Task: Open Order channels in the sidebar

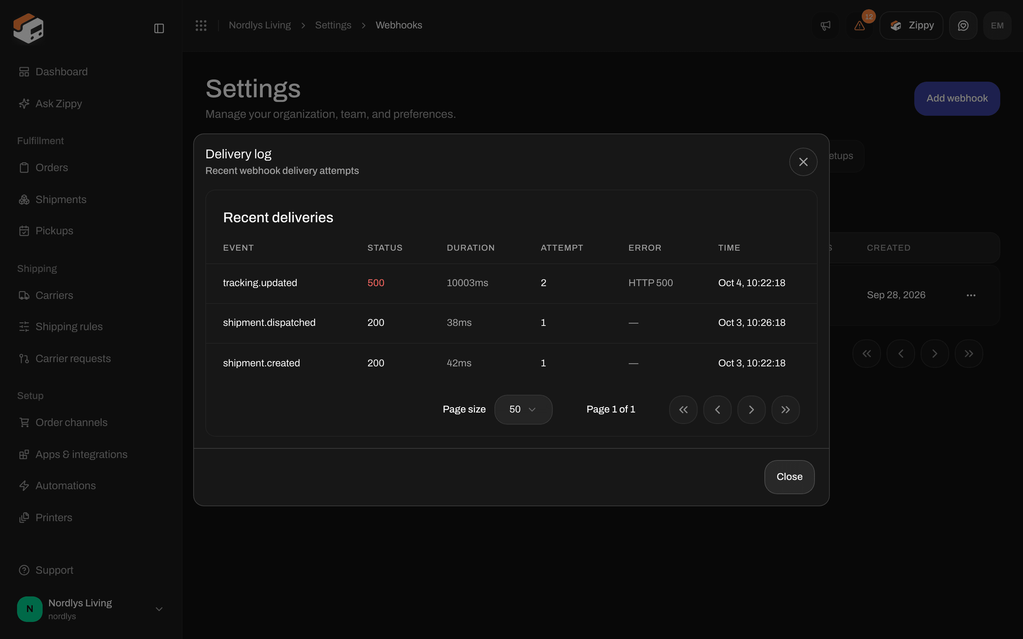Action: (x=91, y=422)
